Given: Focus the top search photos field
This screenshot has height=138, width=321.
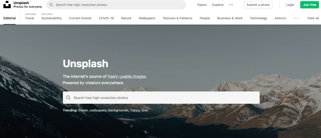Looking at the screenshot, I should click(116, 5).
